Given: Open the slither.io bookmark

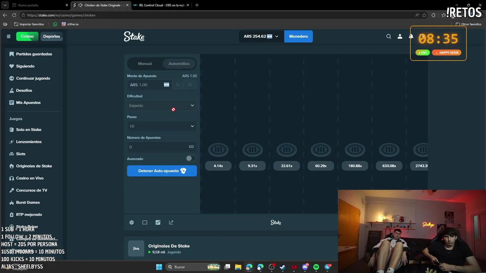Looking at the screenshot, I should 70,24.
